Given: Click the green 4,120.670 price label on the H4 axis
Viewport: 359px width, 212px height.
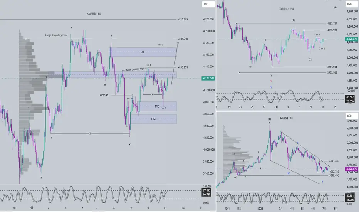Looking at the screenshot, I should coord(351,39).
